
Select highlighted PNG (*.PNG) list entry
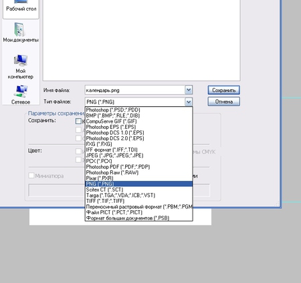138,184
